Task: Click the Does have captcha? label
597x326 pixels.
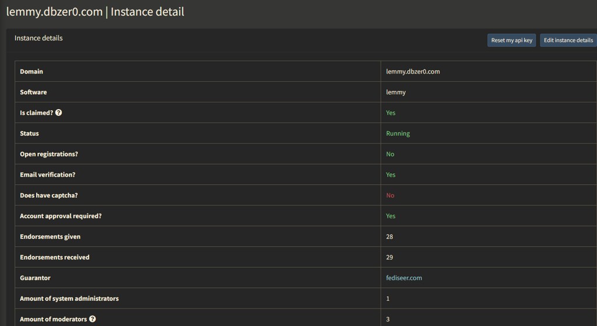Action: [48, 195]
